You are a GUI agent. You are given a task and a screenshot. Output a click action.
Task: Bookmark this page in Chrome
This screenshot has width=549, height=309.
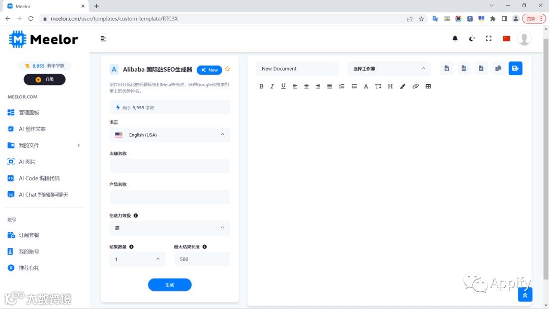(421, 18)
